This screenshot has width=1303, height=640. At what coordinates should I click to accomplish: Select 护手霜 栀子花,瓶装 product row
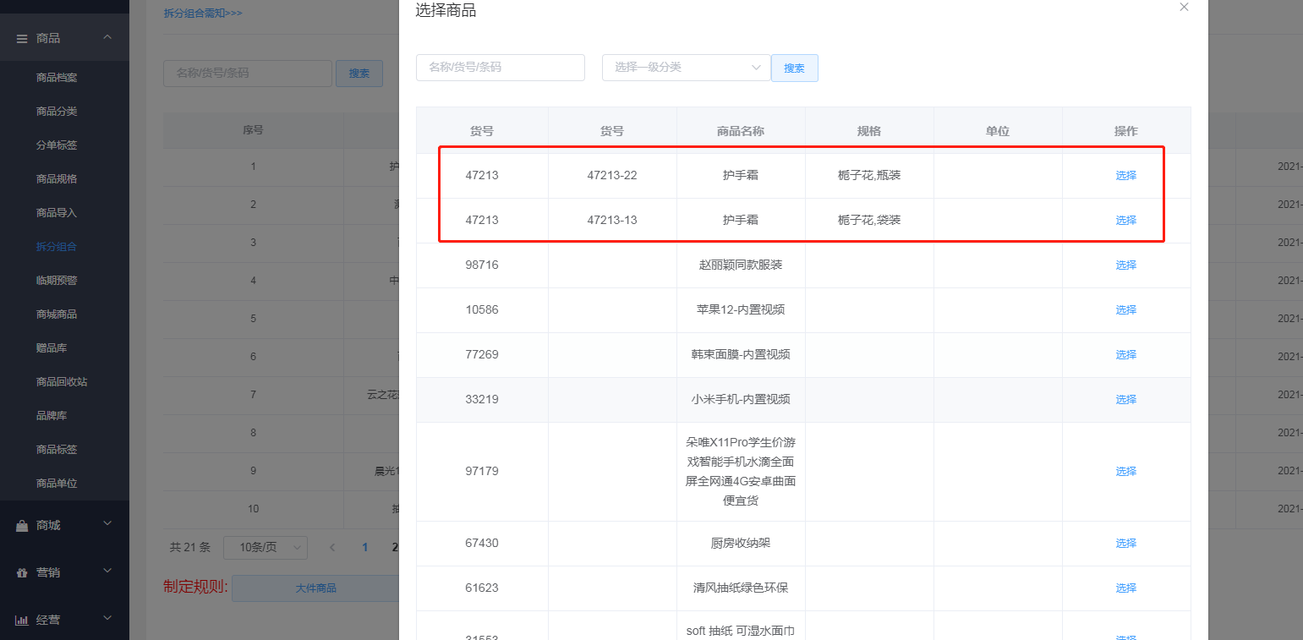1125,176
